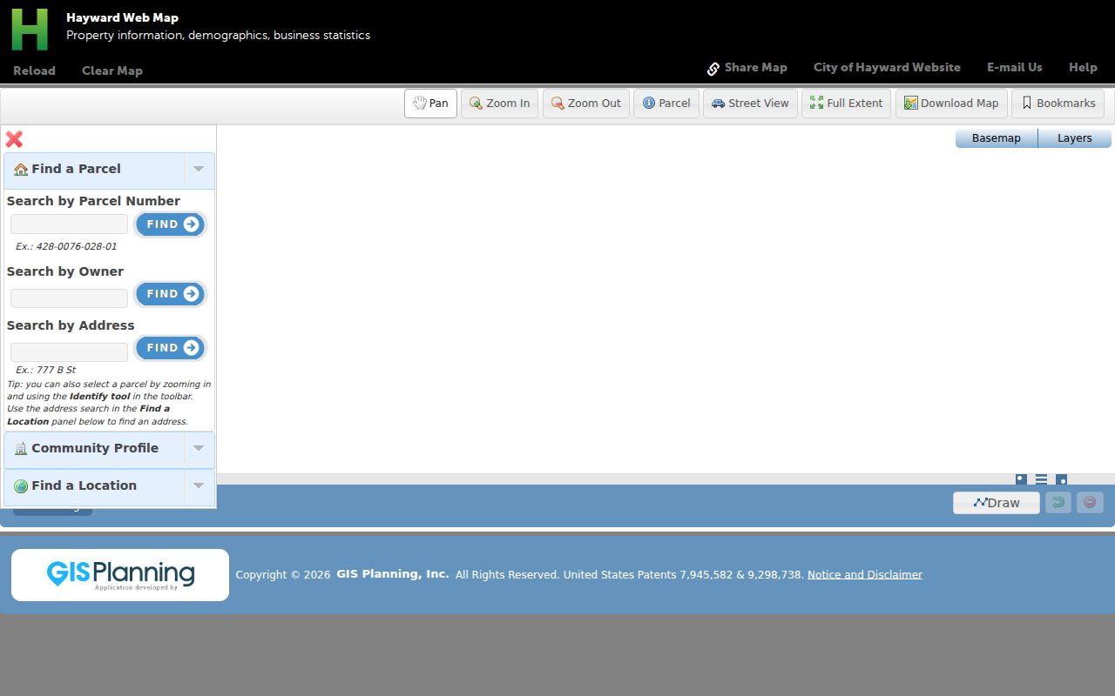Open Street View from the toolbar
1115x696 pixels.
pyautogui.click(x=750, y=104)
